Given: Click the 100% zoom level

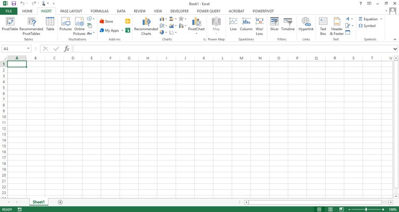Looking at the screenshot, I should point(393,209).
